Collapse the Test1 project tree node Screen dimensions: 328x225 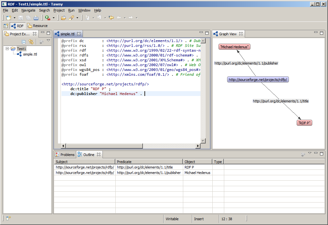click(x=7, y=49)
